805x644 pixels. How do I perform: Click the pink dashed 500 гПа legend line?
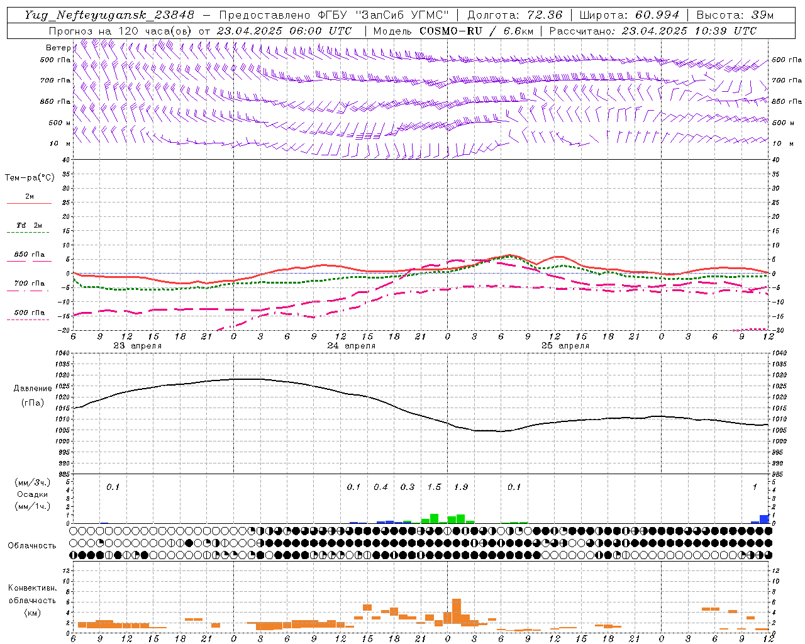pyautogui.click(x=28, y=320)
